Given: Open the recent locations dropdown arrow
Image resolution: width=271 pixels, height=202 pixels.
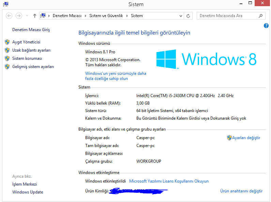Looking at the screenshot, I should (x=27, y=16).
